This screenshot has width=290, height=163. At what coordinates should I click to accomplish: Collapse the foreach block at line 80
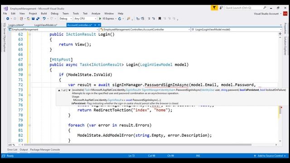tap(29, 125)
